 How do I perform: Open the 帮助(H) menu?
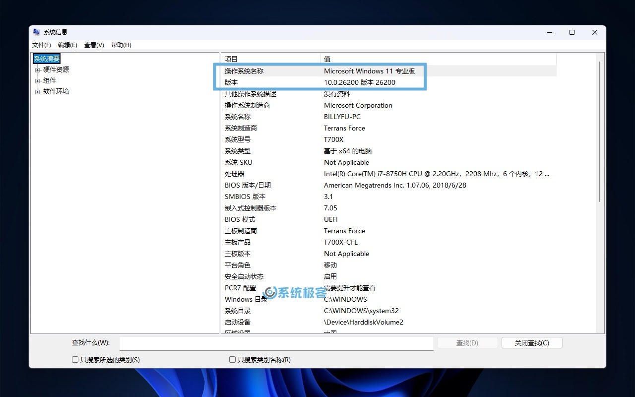pyautogui.click(x=120, y=45)
